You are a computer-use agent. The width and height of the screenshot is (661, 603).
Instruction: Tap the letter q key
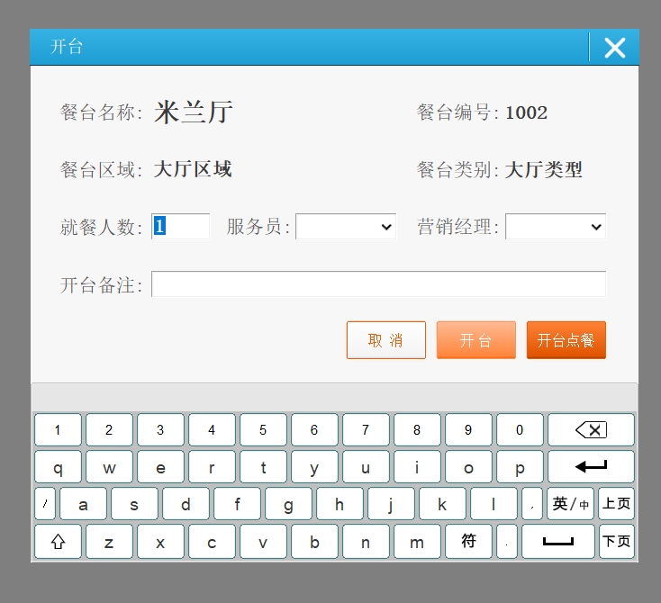pos(58,467)
